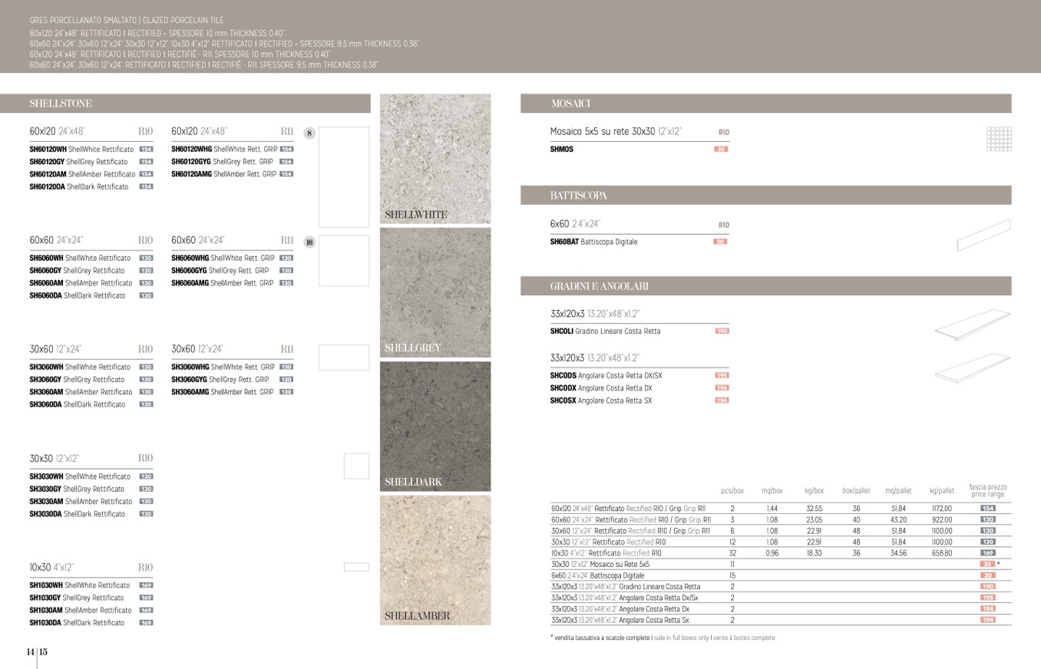The image size is (1041, 669).
Task: Click the 60x120 tile outline diagram
Action: [344, 177]
